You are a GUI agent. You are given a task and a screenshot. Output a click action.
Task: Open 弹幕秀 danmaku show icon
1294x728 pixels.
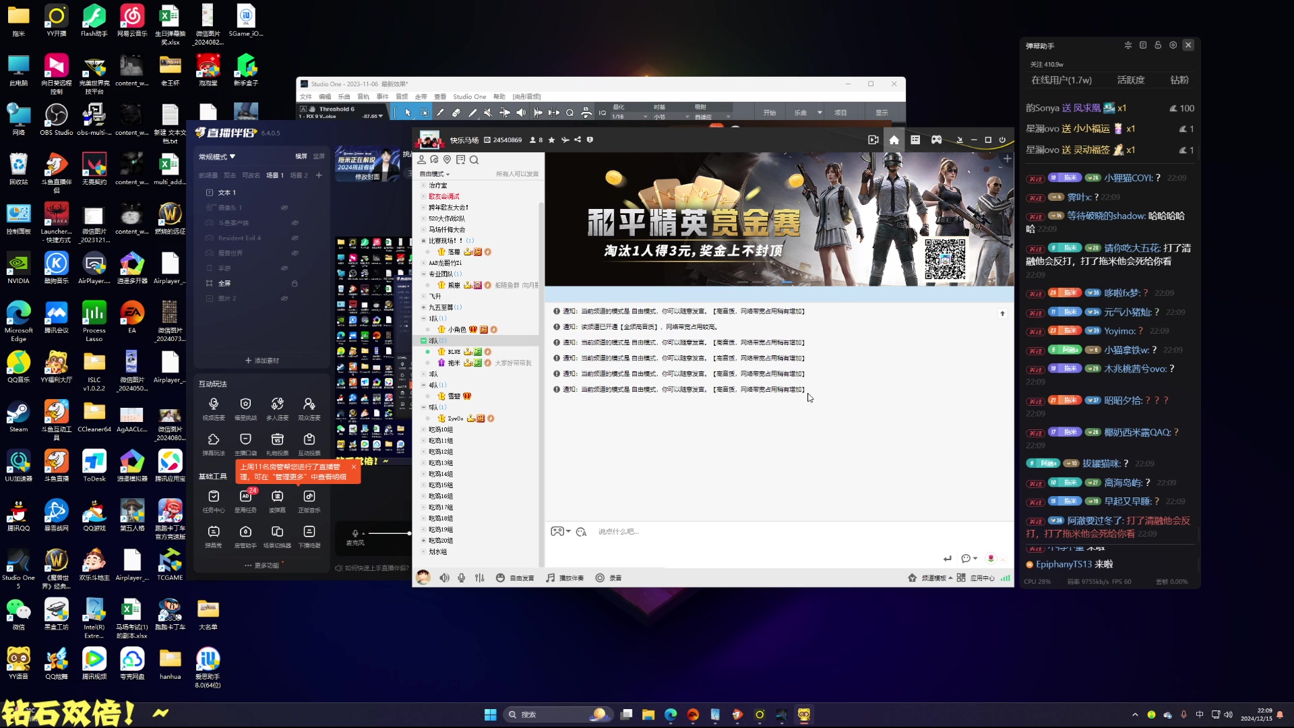tap(214, 537)
